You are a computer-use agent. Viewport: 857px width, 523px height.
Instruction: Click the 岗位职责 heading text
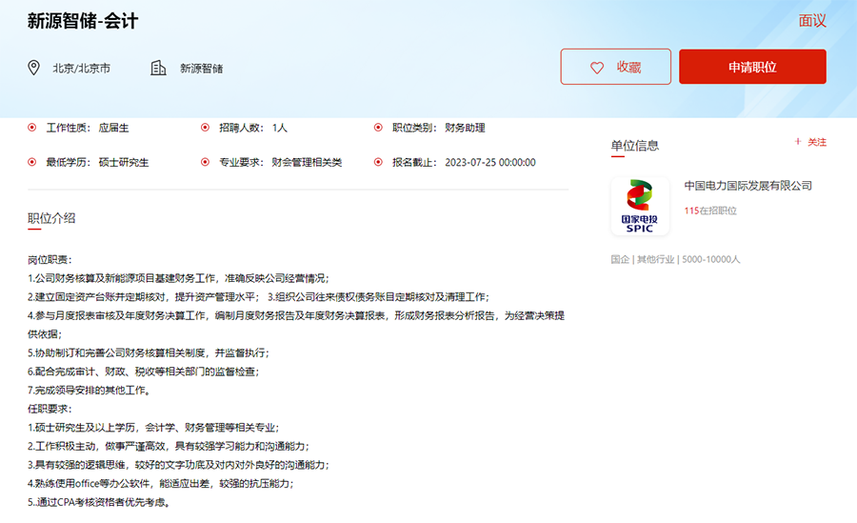pos(50,260)
